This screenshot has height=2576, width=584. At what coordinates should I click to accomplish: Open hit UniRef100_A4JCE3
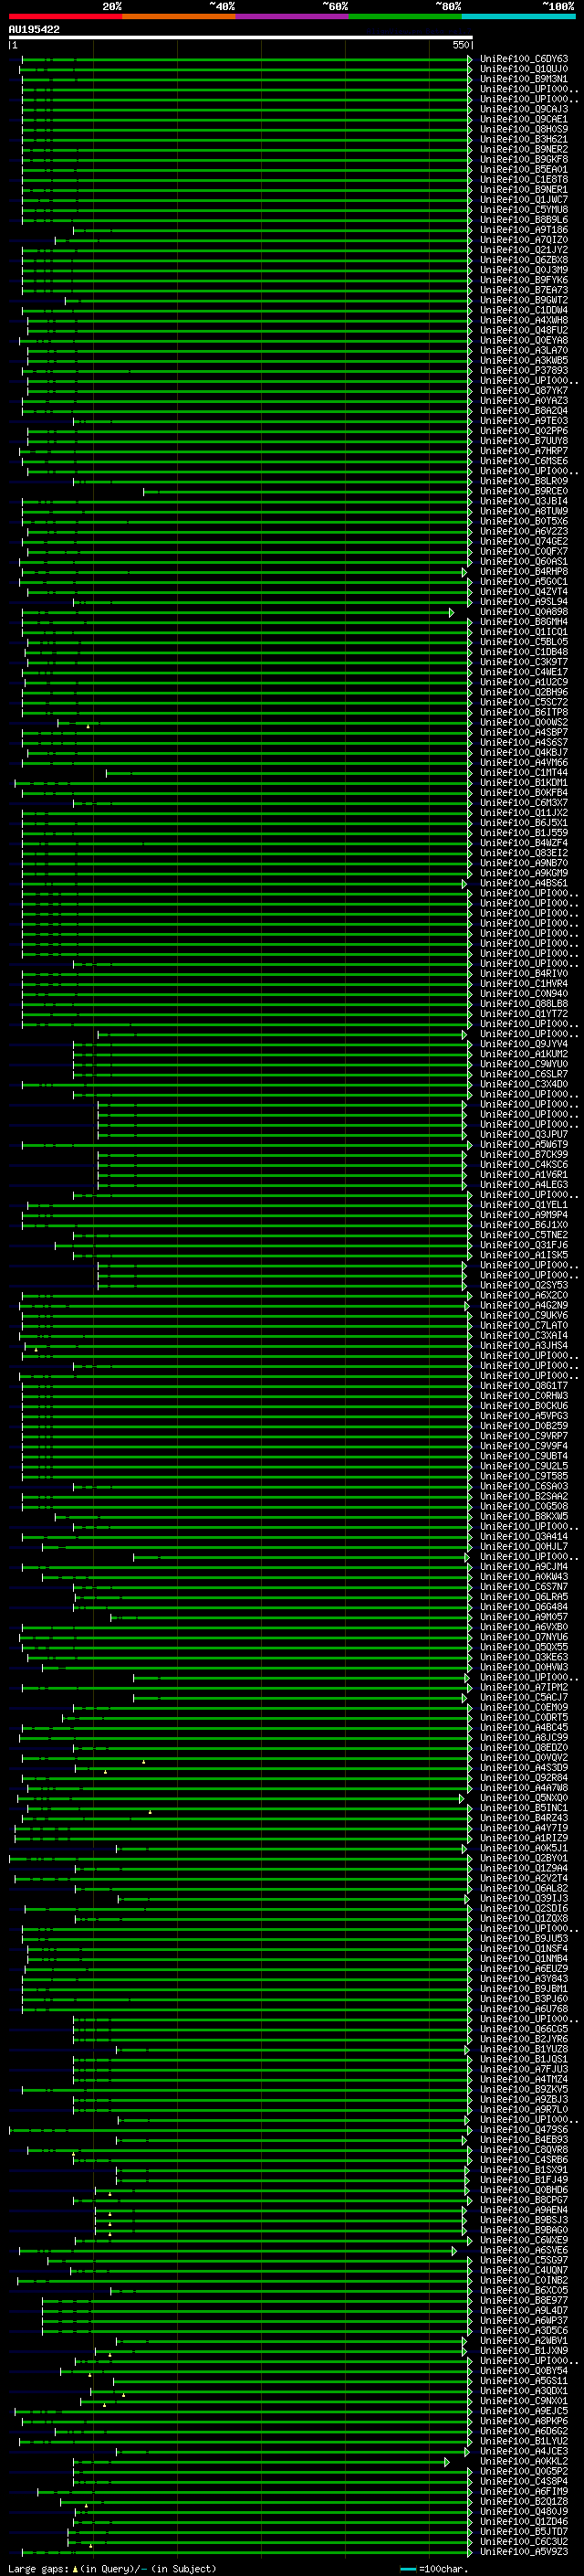(x=523, y=2451)
